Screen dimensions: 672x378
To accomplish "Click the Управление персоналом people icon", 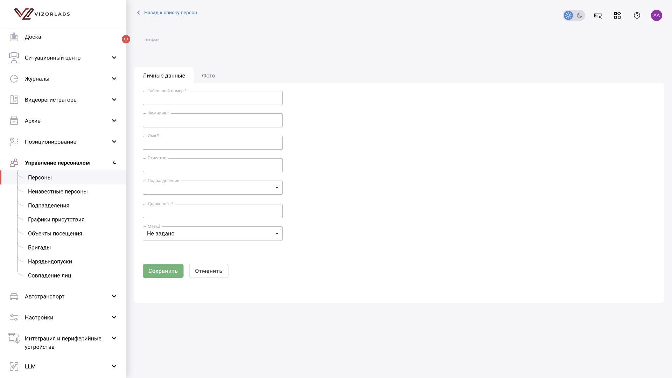I will pos(14,163).
